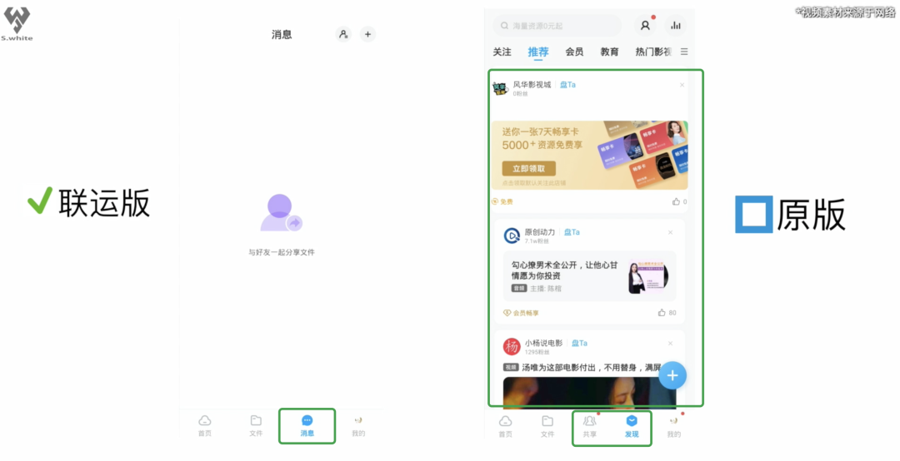The image size is (900, 461).
Task: Open 原创动力 avatar icon
Action: tap(512, 235)
